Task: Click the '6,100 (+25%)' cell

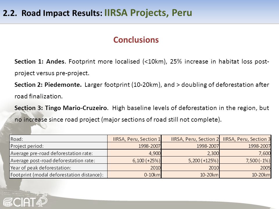Action: tap(134, 160)
